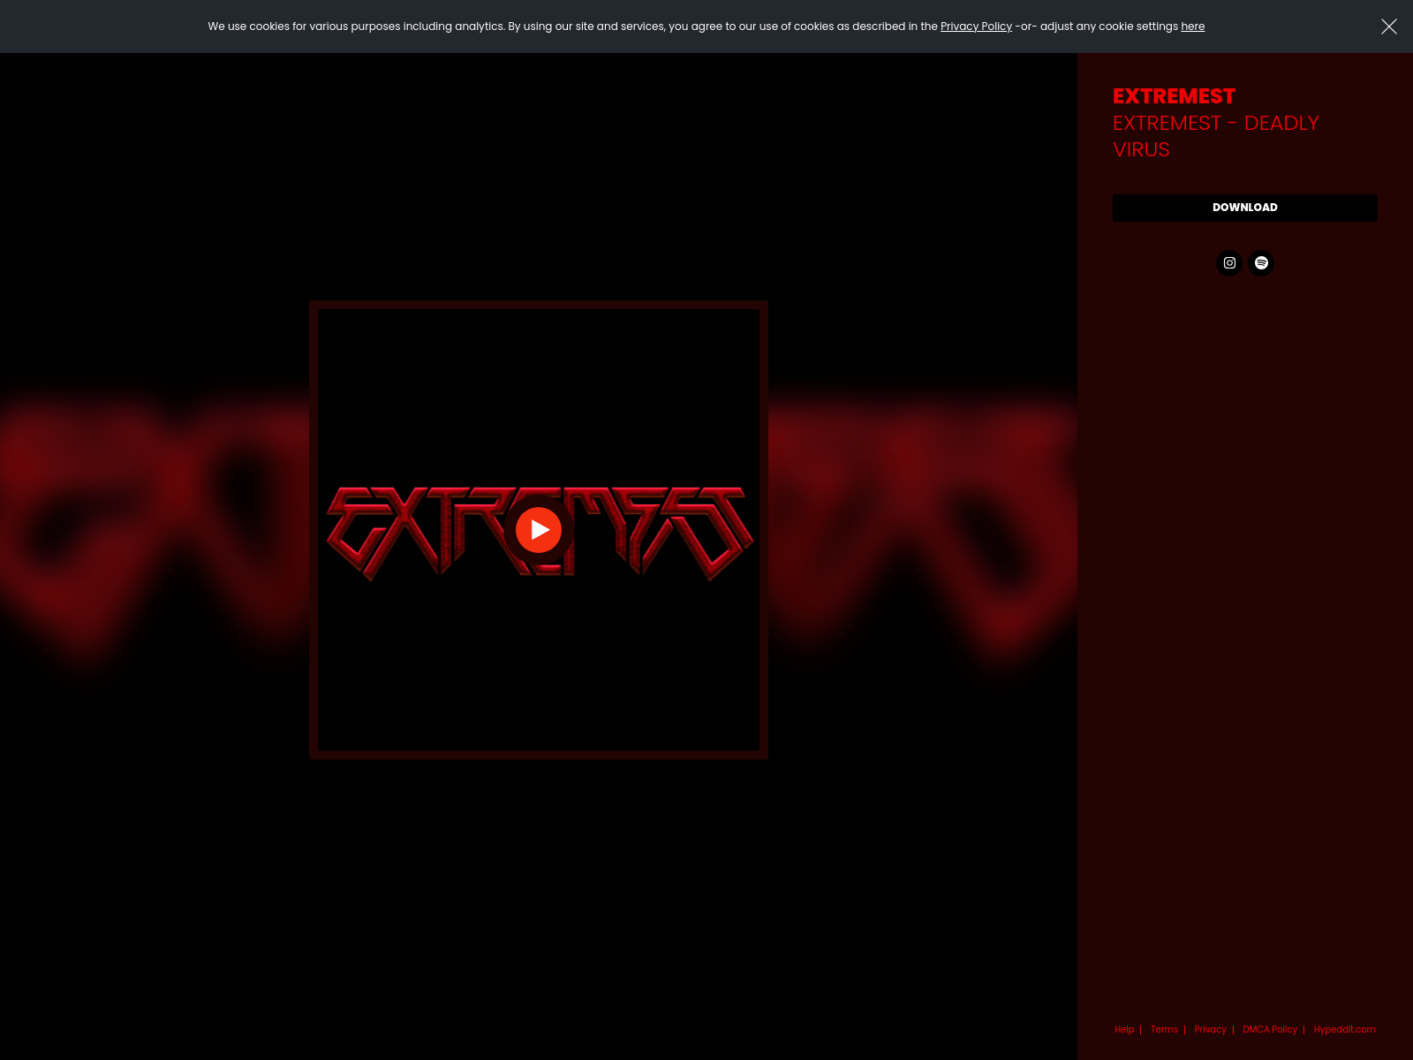Open the artist's Instagram profile icon
Screen dimensions: 1413x1060
tap(1229, 263)
